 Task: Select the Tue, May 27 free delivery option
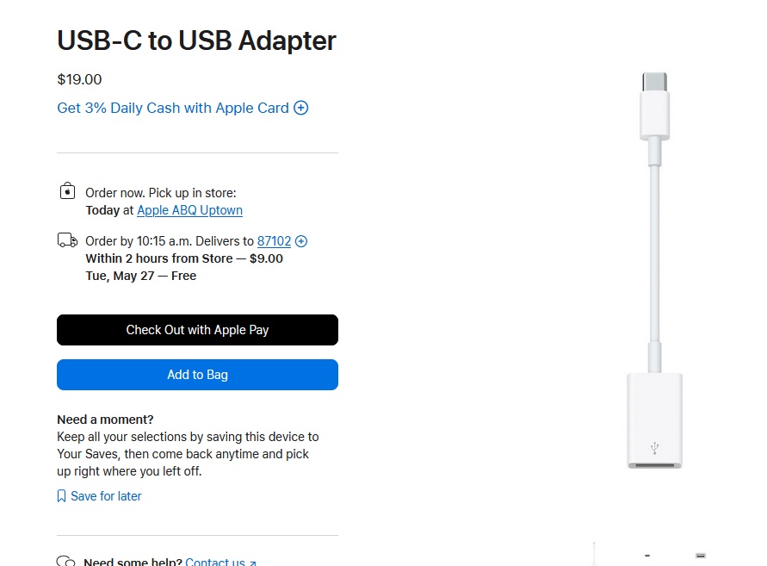pyautogui.click(x=142, y=275)
